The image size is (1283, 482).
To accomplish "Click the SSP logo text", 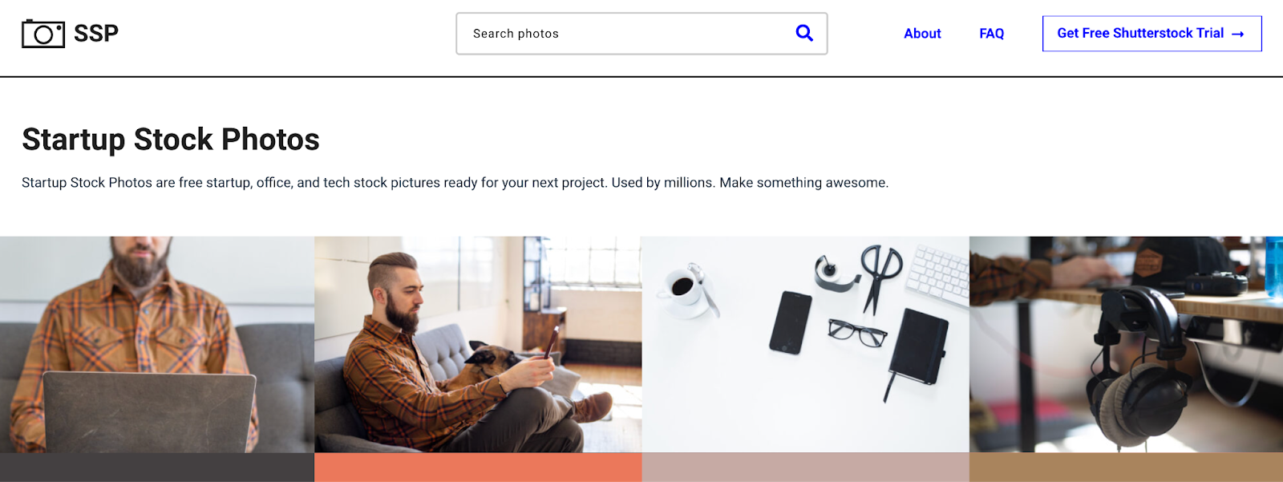I will [x=96, y=34].
